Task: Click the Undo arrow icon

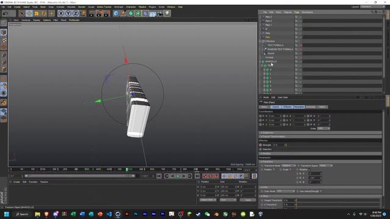Action: (x=5, y=13)
